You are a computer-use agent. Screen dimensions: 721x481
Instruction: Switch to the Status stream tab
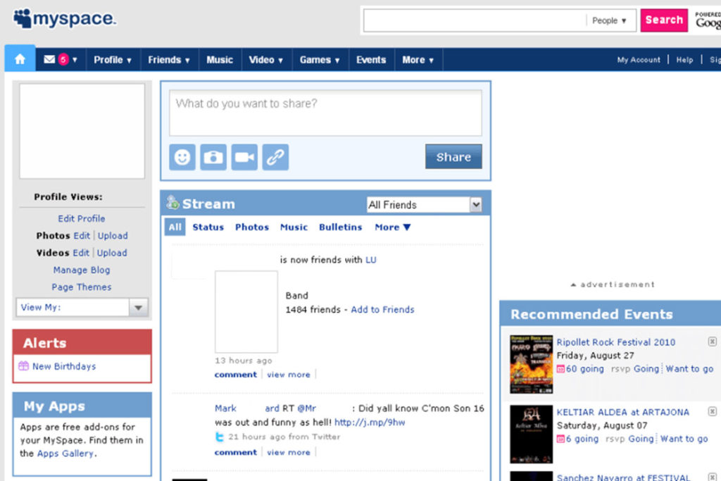coord(208,227)
